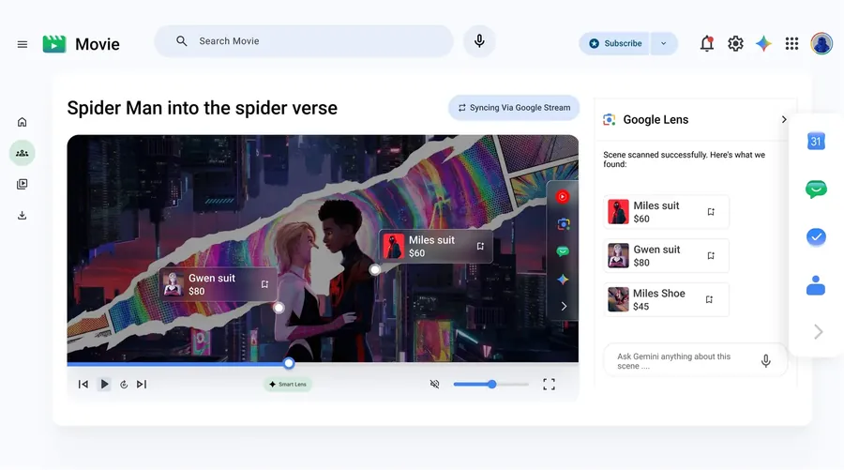Click YouTube Music icon on video overlay

coord(563,196)
